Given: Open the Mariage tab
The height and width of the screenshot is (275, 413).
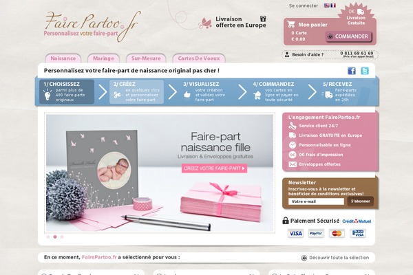Looking at the screenshot, I should click(103, 58).
